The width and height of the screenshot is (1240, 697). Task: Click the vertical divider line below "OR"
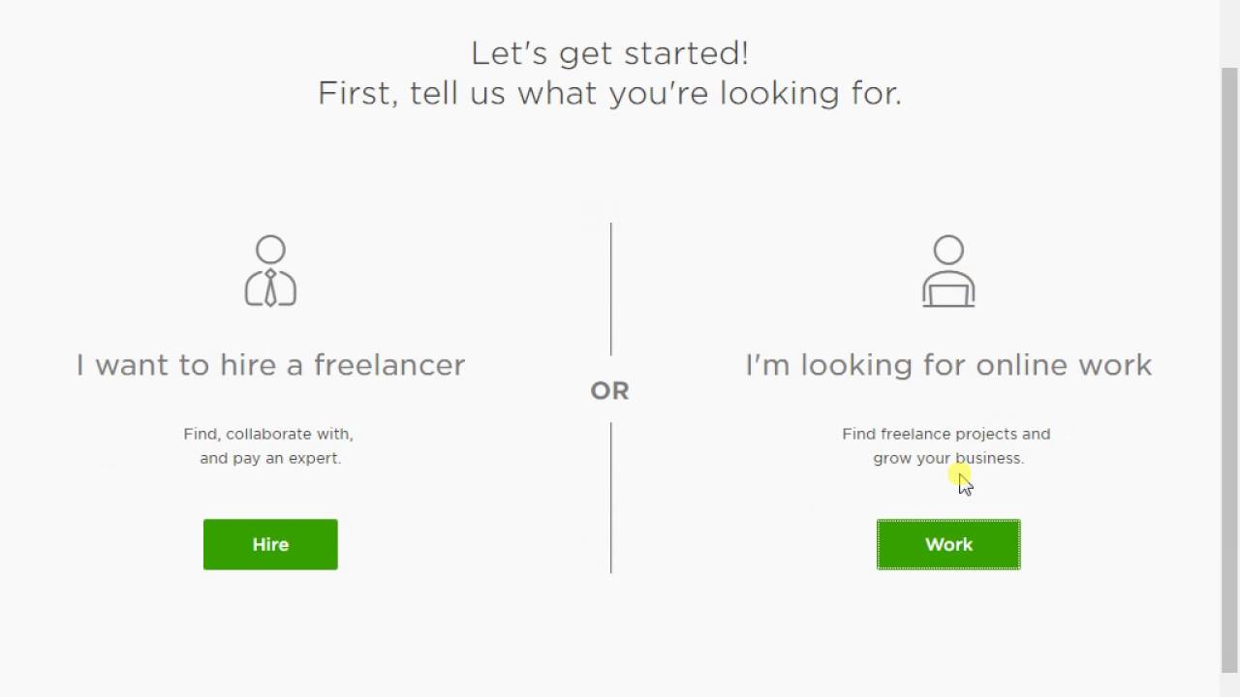[610, 498]
